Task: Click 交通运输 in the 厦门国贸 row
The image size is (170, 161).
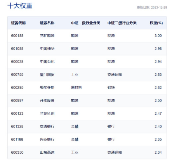Action: pos(115,75)
